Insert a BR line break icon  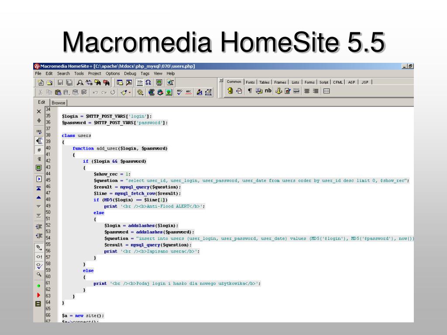(259, 91)
